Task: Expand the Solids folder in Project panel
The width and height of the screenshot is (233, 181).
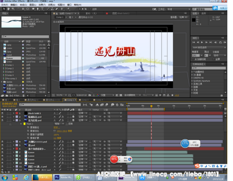Action: click(x=2, y=82)
